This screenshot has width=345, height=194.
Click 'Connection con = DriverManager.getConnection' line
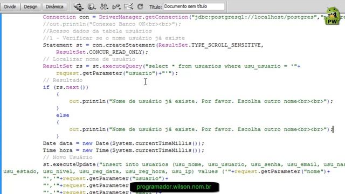(x=194, y=17)
